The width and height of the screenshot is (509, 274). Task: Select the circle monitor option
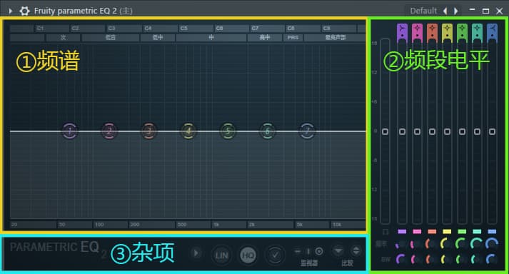tap(319, 251)
